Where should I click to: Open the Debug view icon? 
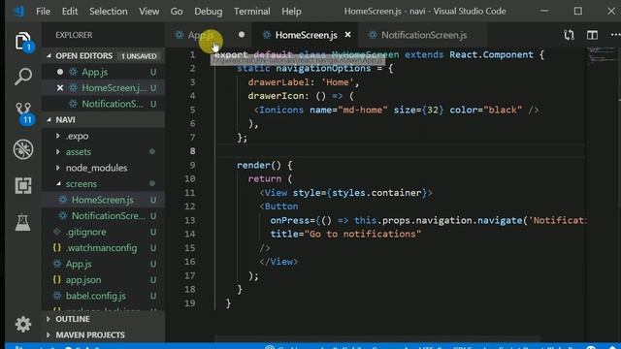(23, 149)
